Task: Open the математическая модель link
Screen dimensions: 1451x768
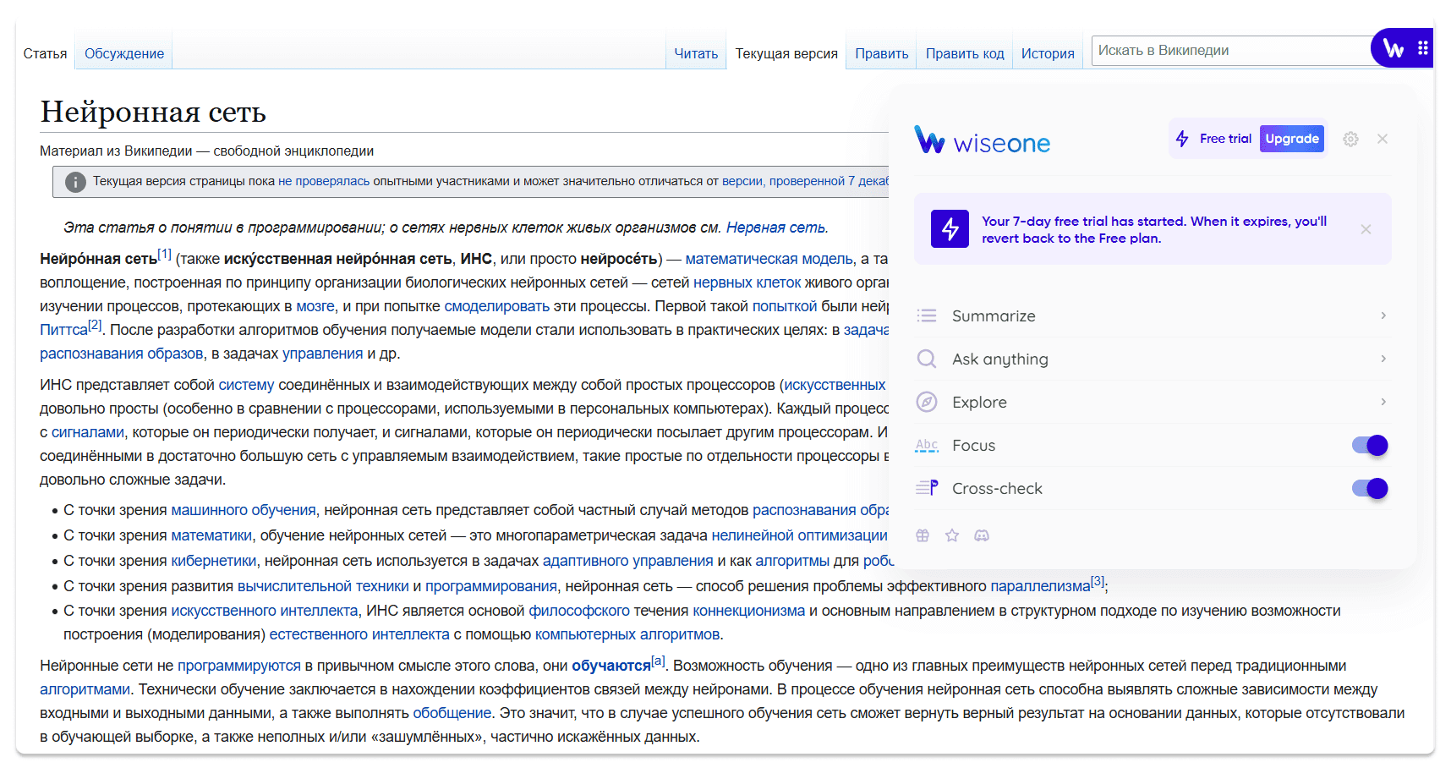Action: [769, 259]
